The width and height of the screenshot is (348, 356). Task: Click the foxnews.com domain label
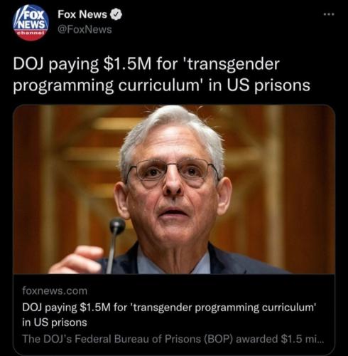tap(55, 290)
